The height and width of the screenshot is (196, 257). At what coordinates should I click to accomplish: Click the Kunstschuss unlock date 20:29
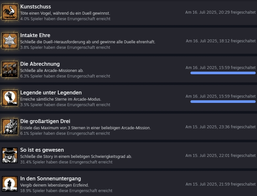click(220, 12)
